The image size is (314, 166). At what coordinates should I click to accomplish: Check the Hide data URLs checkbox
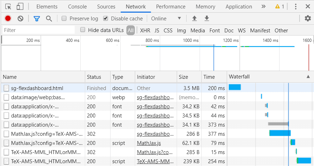[83, 30]
